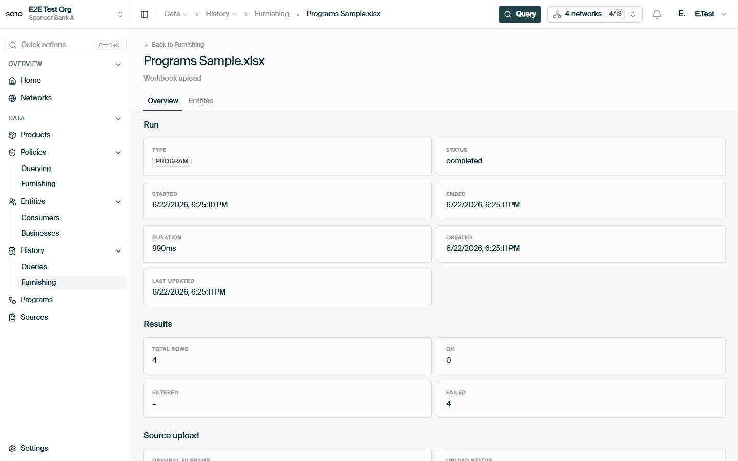Open the E2E Test Org switcher

[65, 14]
